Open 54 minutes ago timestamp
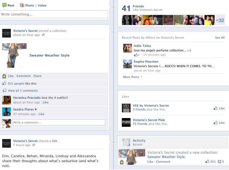The image size is (229, 170). 154,55
